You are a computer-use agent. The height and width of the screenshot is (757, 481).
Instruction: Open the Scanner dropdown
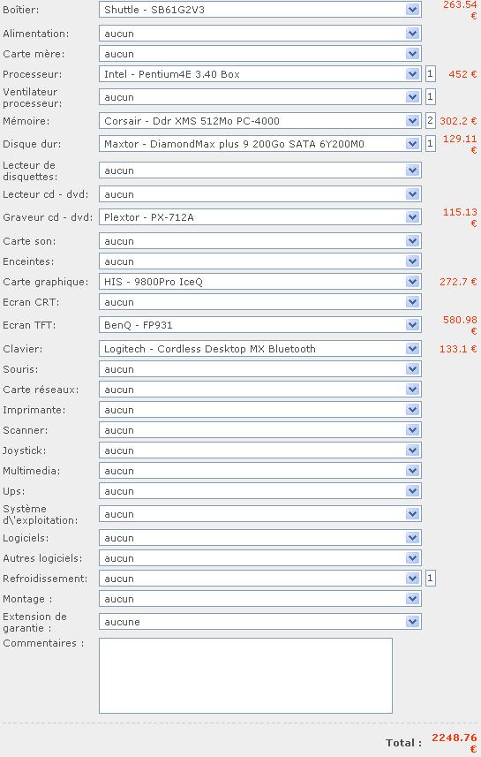click(x=260, y=429)
